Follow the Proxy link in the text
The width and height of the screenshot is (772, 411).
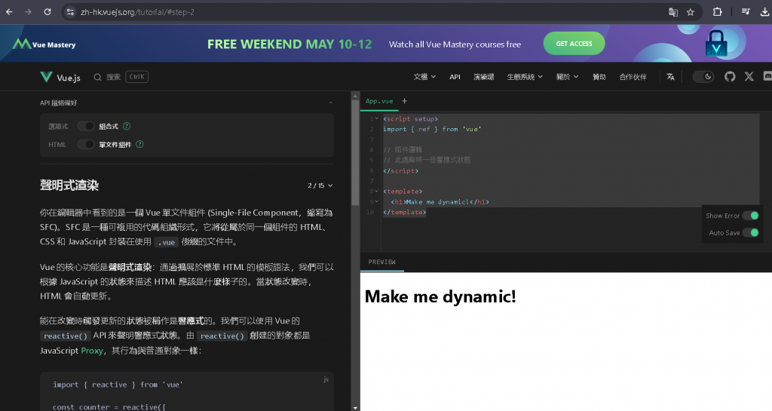click(x=92, y=351)
